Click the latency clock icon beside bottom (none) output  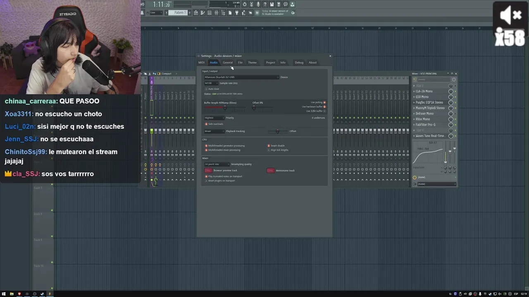tap(415, 177)
